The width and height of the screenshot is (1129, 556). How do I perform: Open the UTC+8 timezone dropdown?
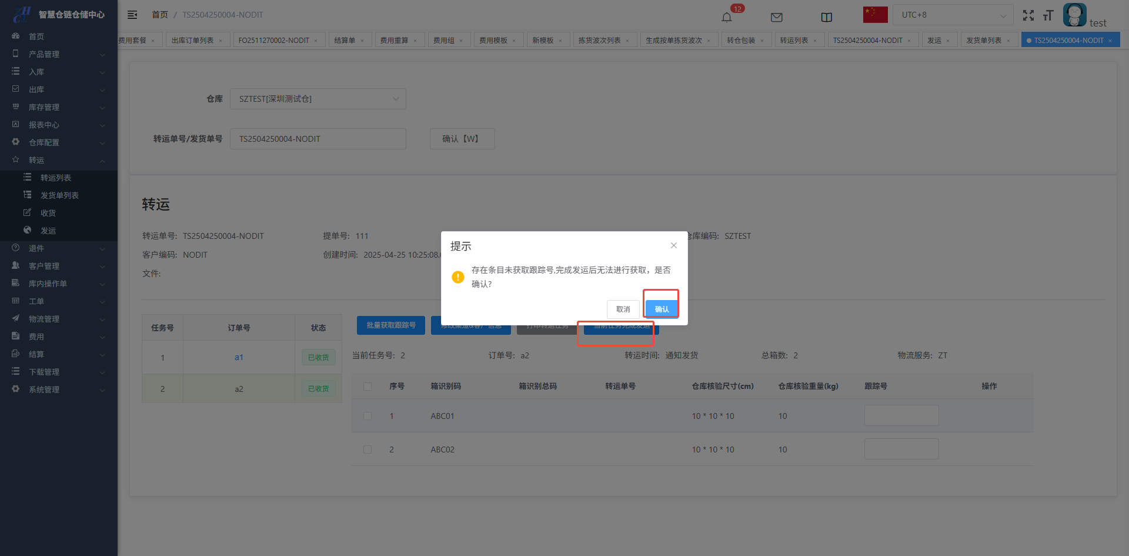click(952, 15)
